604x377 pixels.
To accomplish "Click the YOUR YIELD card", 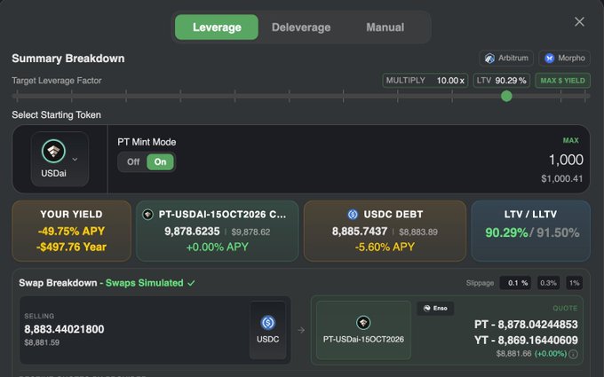I will click(x=72, y=231).
